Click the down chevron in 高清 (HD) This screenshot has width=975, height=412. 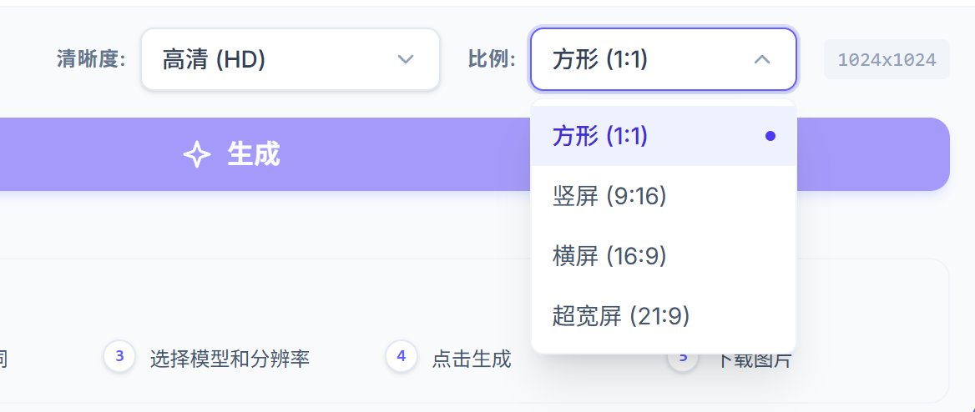coord(406,59)
